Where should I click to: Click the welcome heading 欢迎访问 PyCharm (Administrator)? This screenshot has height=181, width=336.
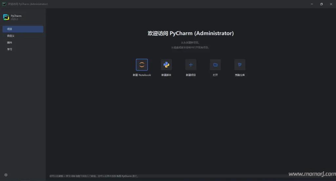pos(191,33)
